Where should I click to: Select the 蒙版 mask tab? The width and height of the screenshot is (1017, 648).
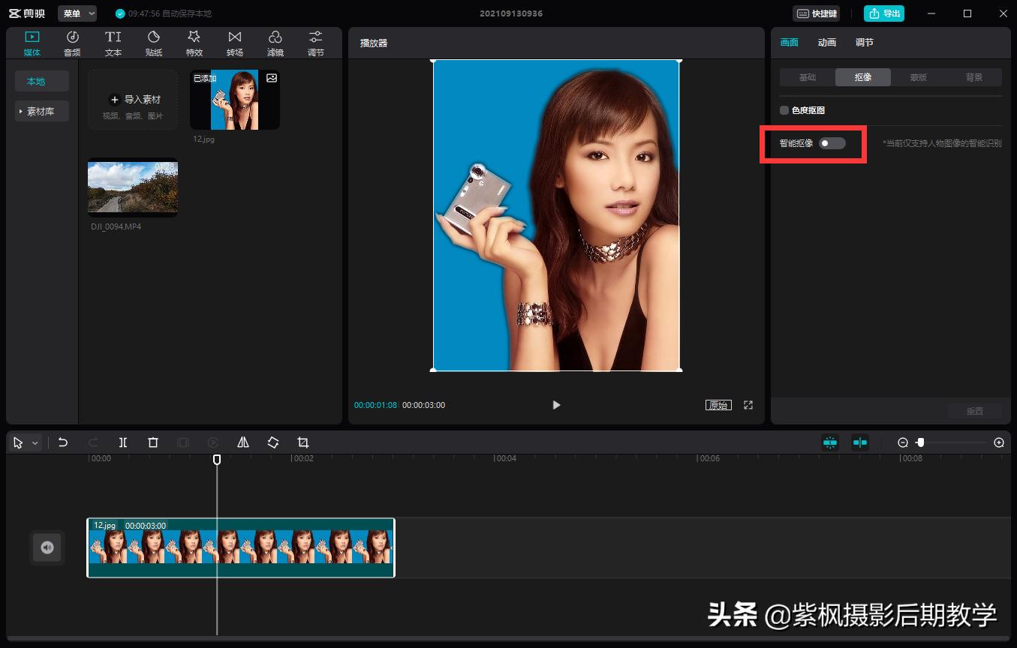[x=919, y=77]
